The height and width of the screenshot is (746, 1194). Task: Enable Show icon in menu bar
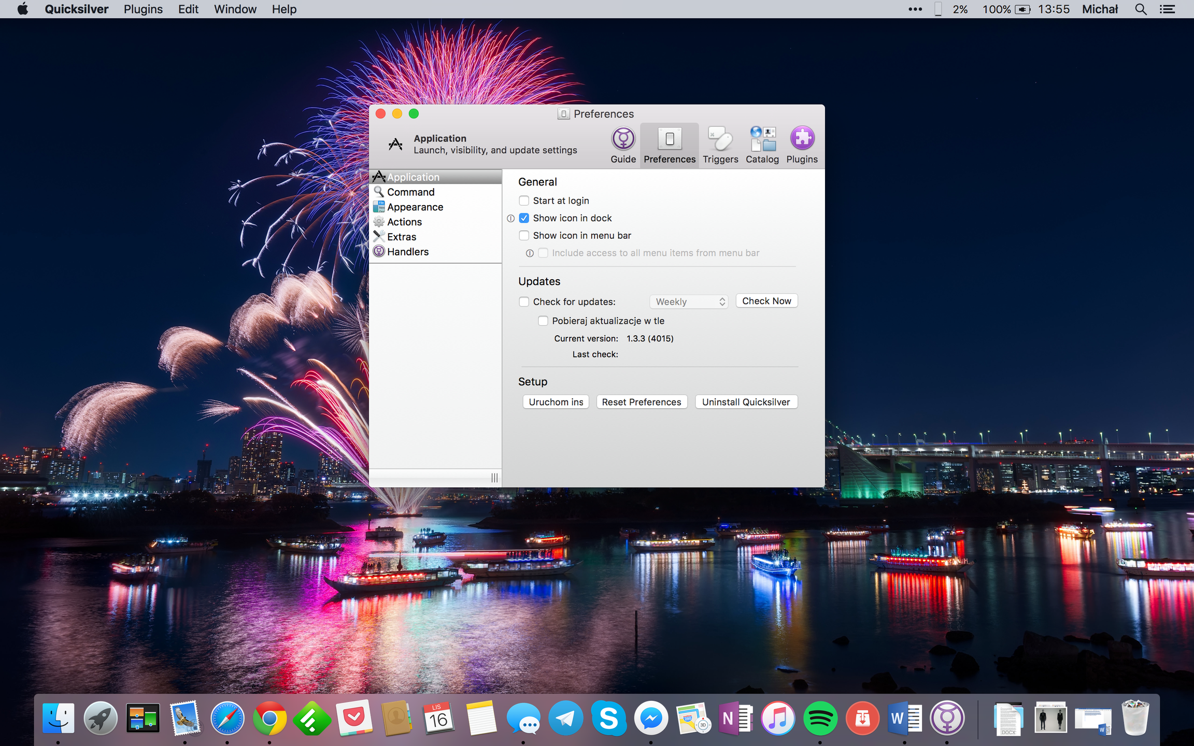[524, 236]
